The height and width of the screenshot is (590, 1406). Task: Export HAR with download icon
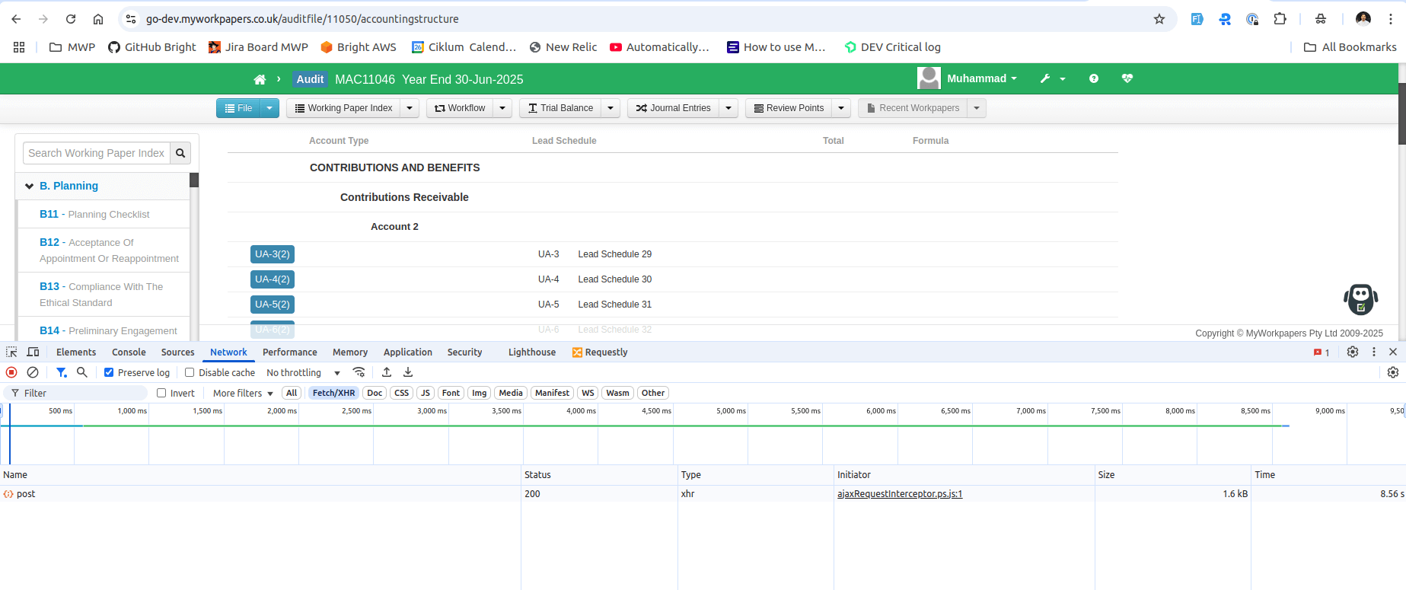coord(408,372)
